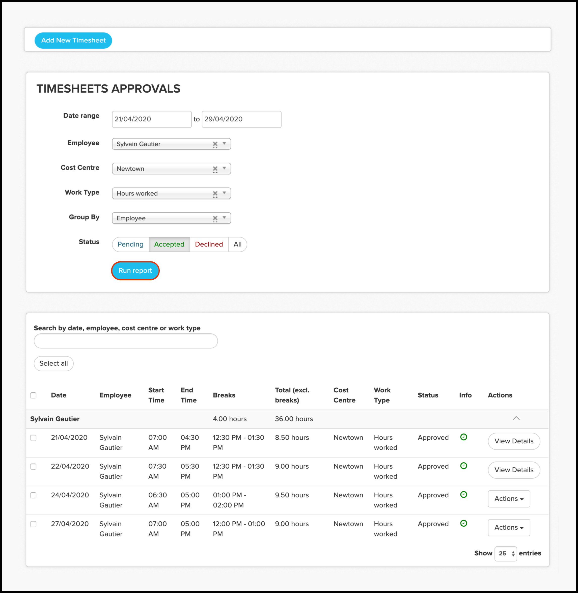Image resolution: width=578 pixels, height=593 pixels.
Task: Open the Show entries count selector
Action: click(505, 554)
